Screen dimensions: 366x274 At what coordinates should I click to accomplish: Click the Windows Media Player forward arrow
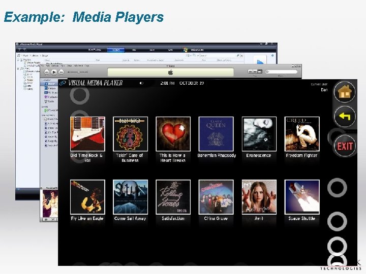[24, 49]
